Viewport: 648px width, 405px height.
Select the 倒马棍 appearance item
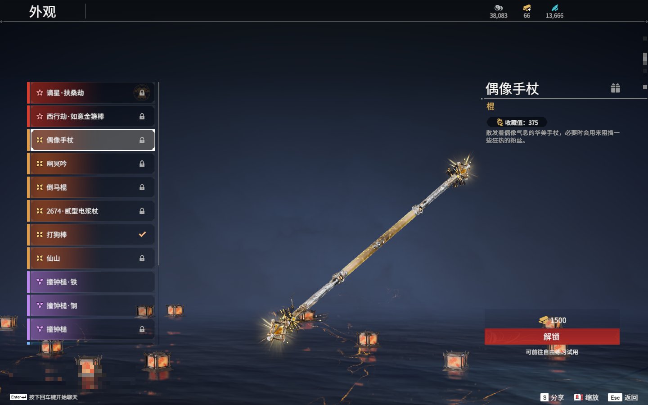[91, 187]
